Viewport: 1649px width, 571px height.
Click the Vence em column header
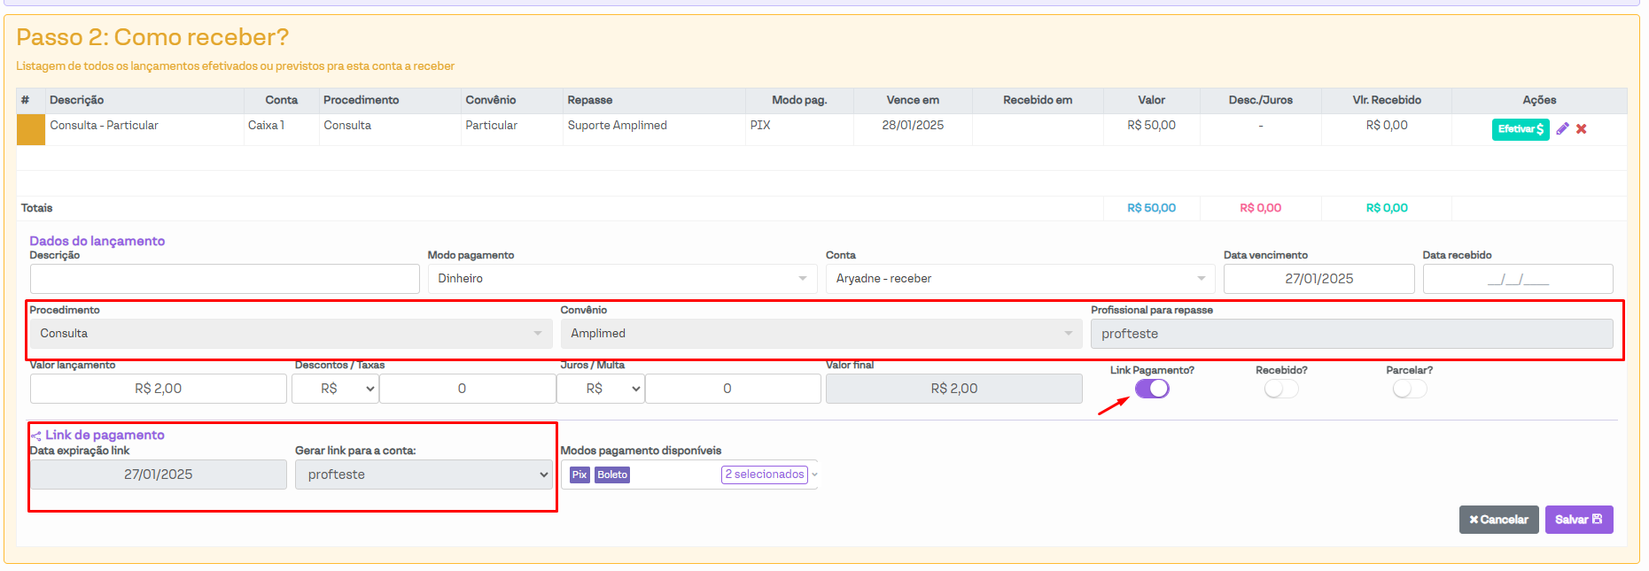tap(913, 100)
